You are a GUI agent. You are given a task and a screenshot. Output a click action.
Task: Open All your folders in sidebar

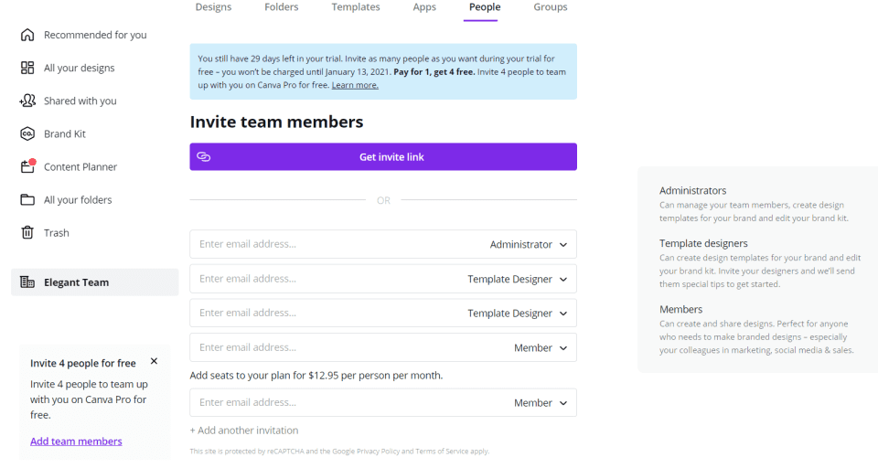[x=78, y=200]
